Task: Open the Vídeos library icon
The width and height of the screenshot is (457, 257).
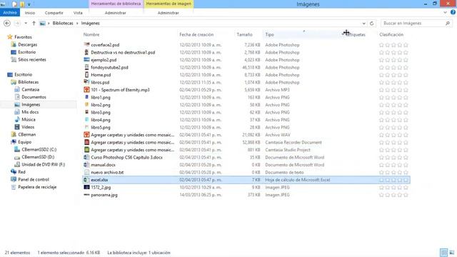Action: coord(17,127)
